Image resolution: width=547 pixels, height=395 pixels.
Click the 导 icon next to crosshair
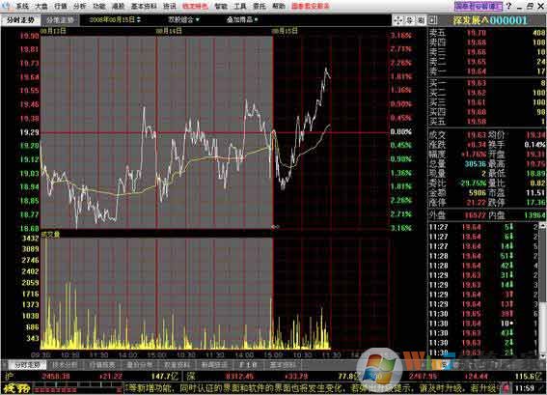[410, 20]
